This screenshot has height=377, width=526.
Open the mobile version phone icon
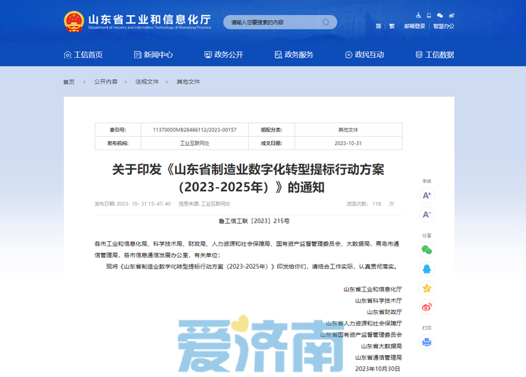point(429,16)
